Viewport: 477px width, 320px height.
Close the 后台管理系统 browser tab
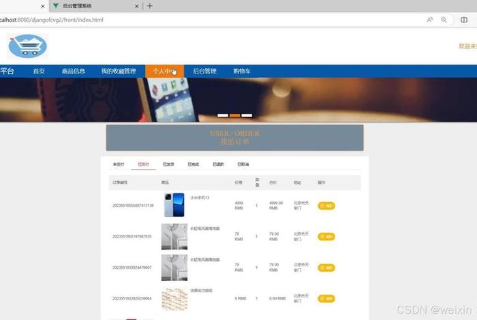pyautogui.click(x=136, y=6)
